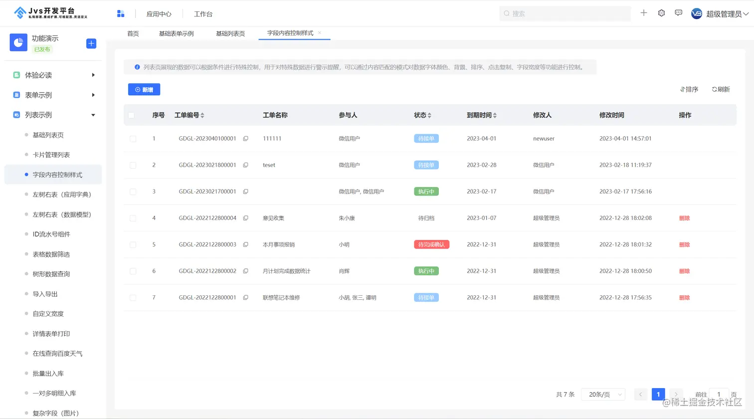
Task: Open 应用中心 in top navigation
Action: tap(159, 14)
